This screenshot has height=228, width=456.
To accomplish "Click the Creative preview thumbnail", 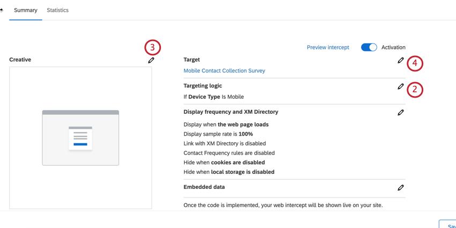I will click(x=80, y=138).
